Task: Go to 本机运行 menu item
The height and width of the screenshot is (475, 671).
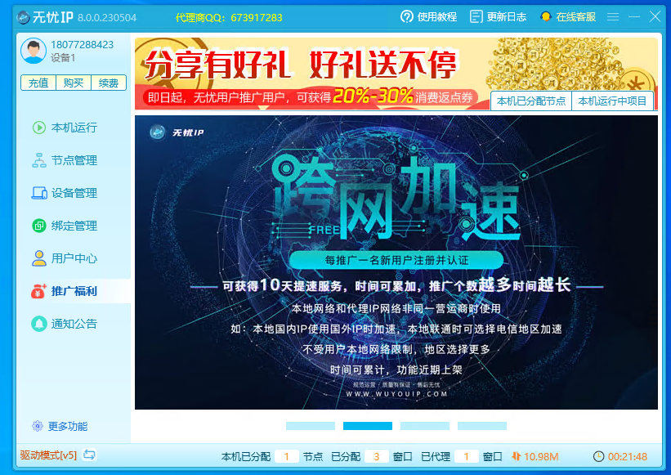Action: point(73,128)
